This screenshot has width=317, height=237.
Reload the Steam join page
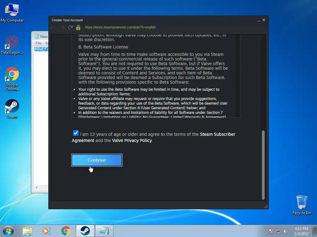(70, 27)
